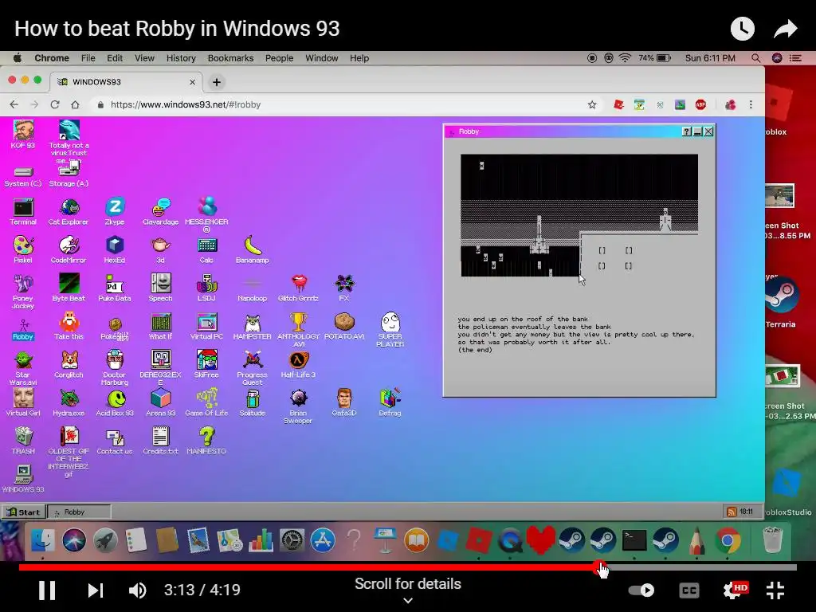Launch Byte Beat from the desktop
The height and width of the screenshot is (612, 816).
(x=69, y=288)
